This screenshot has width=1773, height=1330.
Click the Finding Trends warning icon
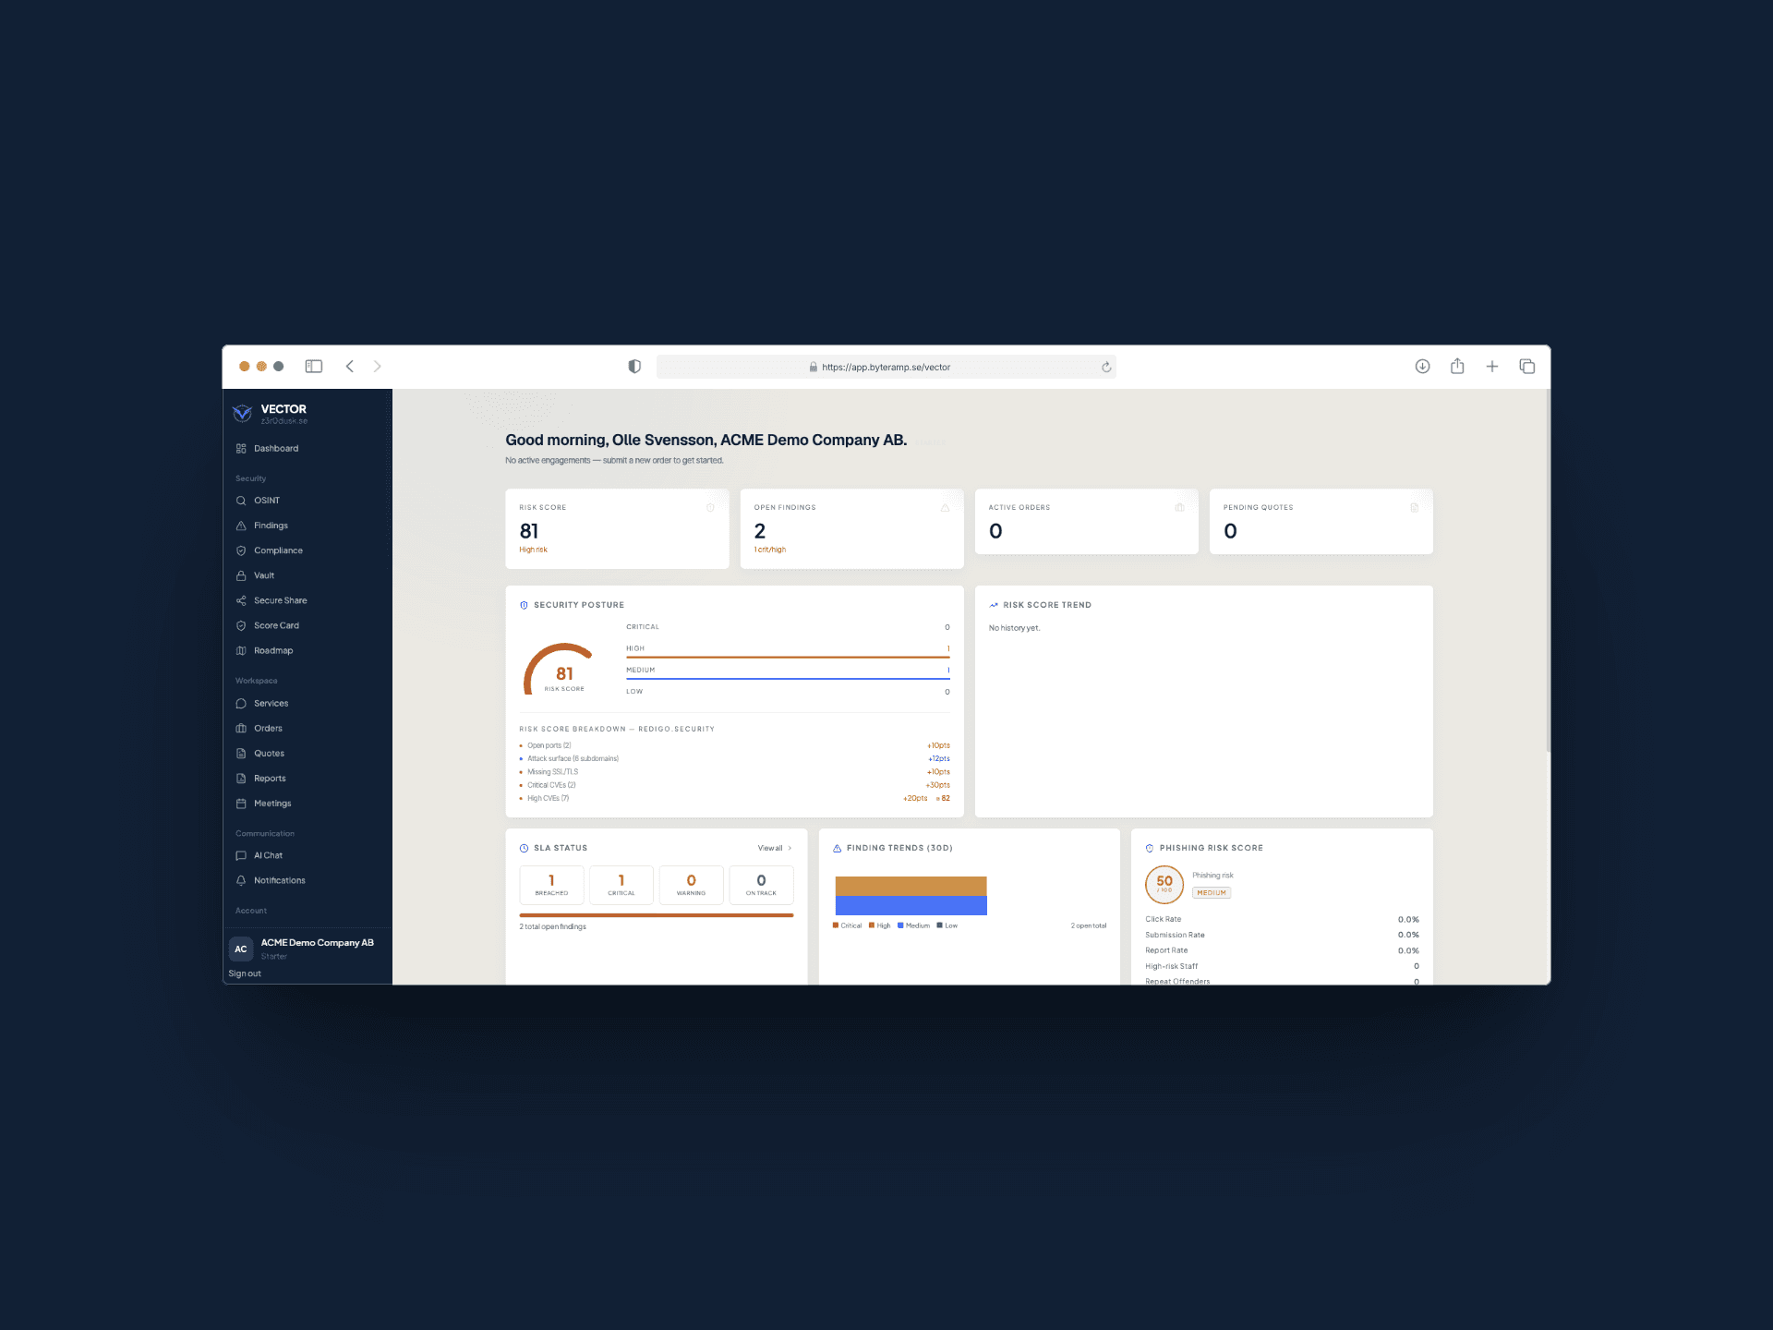click(x=838, y=848)
